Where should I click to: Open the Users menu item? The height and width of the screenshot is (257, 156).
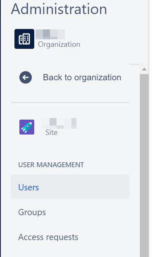click(x=70, y=187)
